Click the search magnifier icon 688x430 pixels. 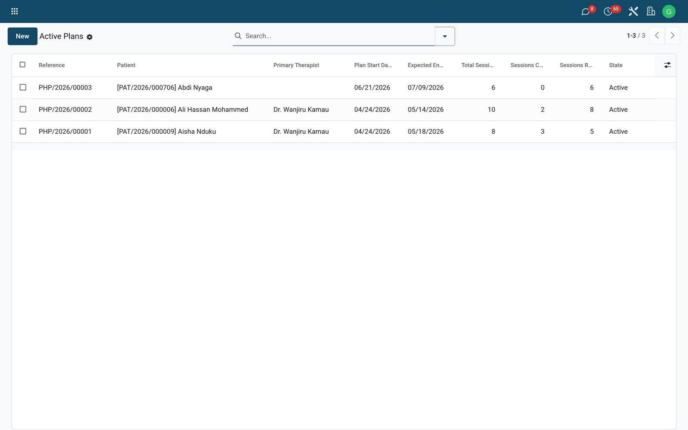coord(238,36)
